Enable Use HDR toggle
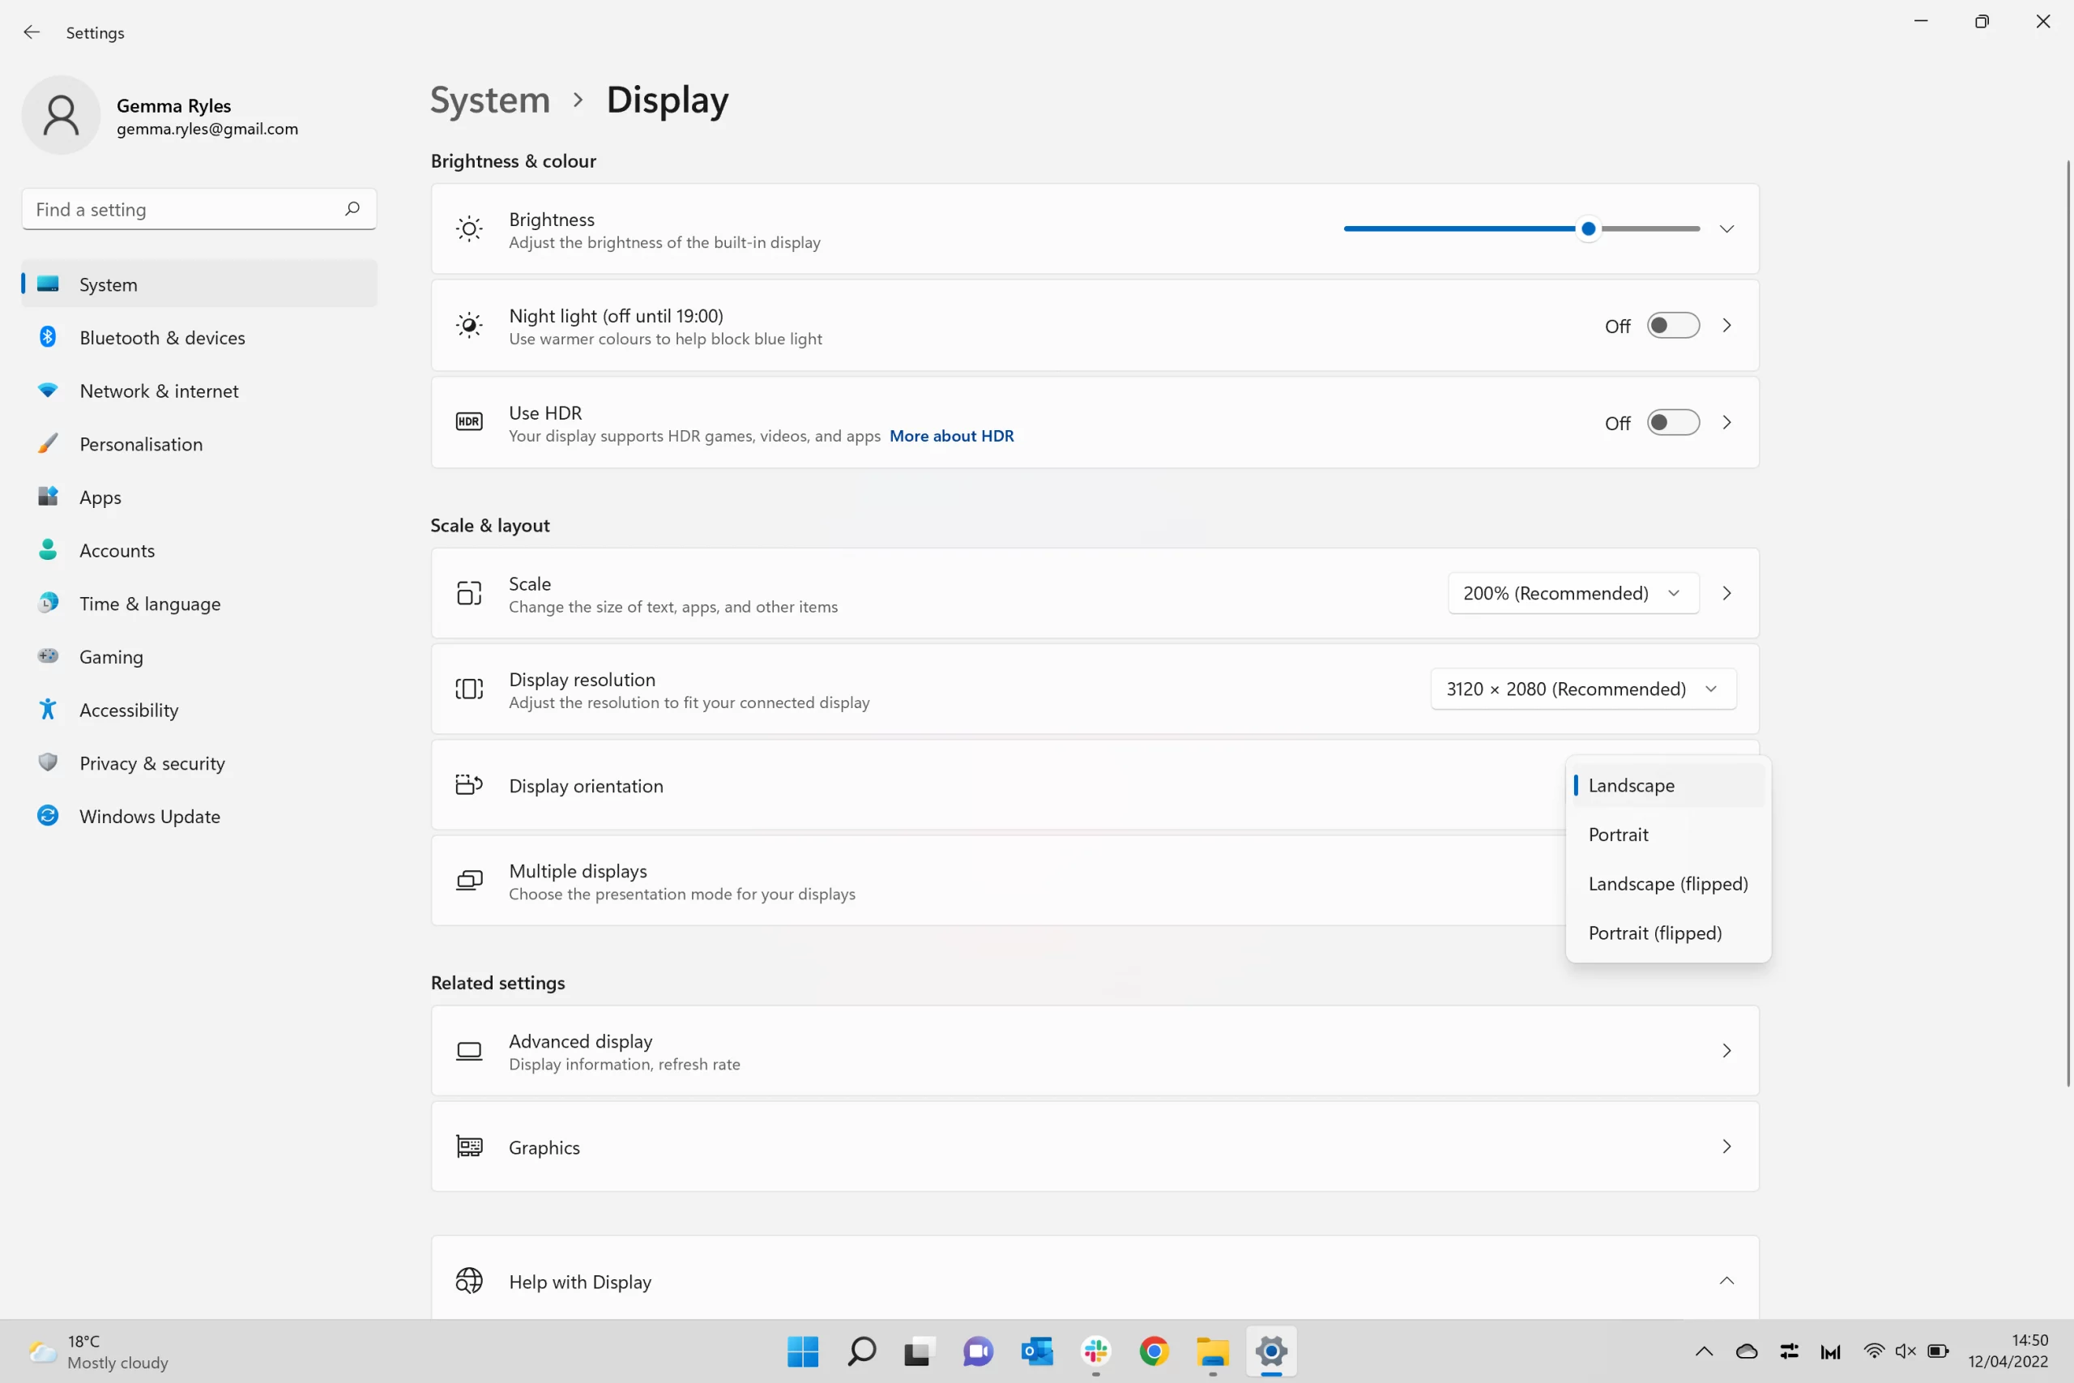 1671,421
